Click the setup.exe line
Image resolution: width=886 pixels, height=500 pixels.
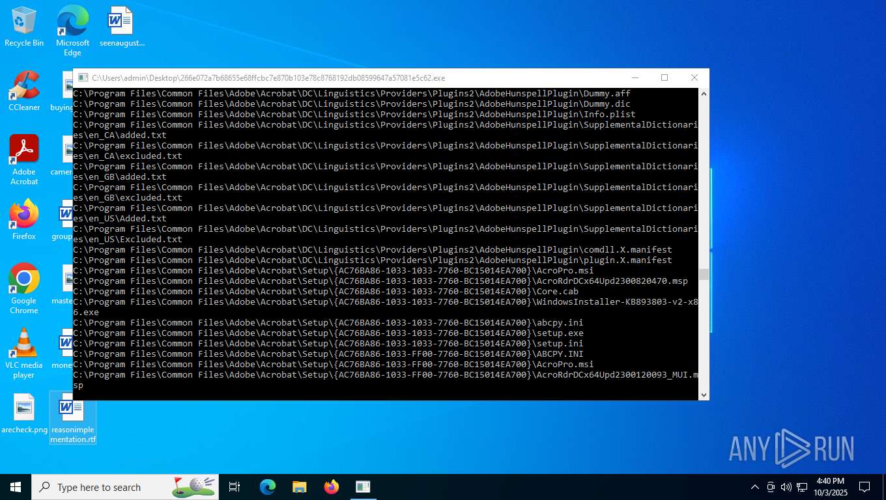click(x=328, y=333)
